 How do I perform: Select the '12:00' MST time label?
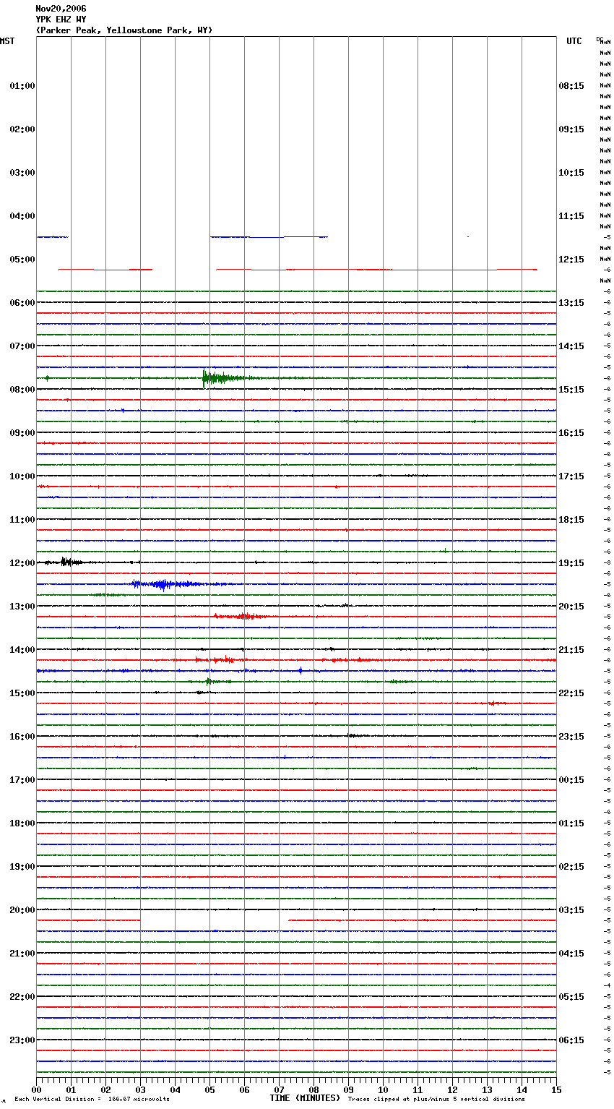click(22, 563)
